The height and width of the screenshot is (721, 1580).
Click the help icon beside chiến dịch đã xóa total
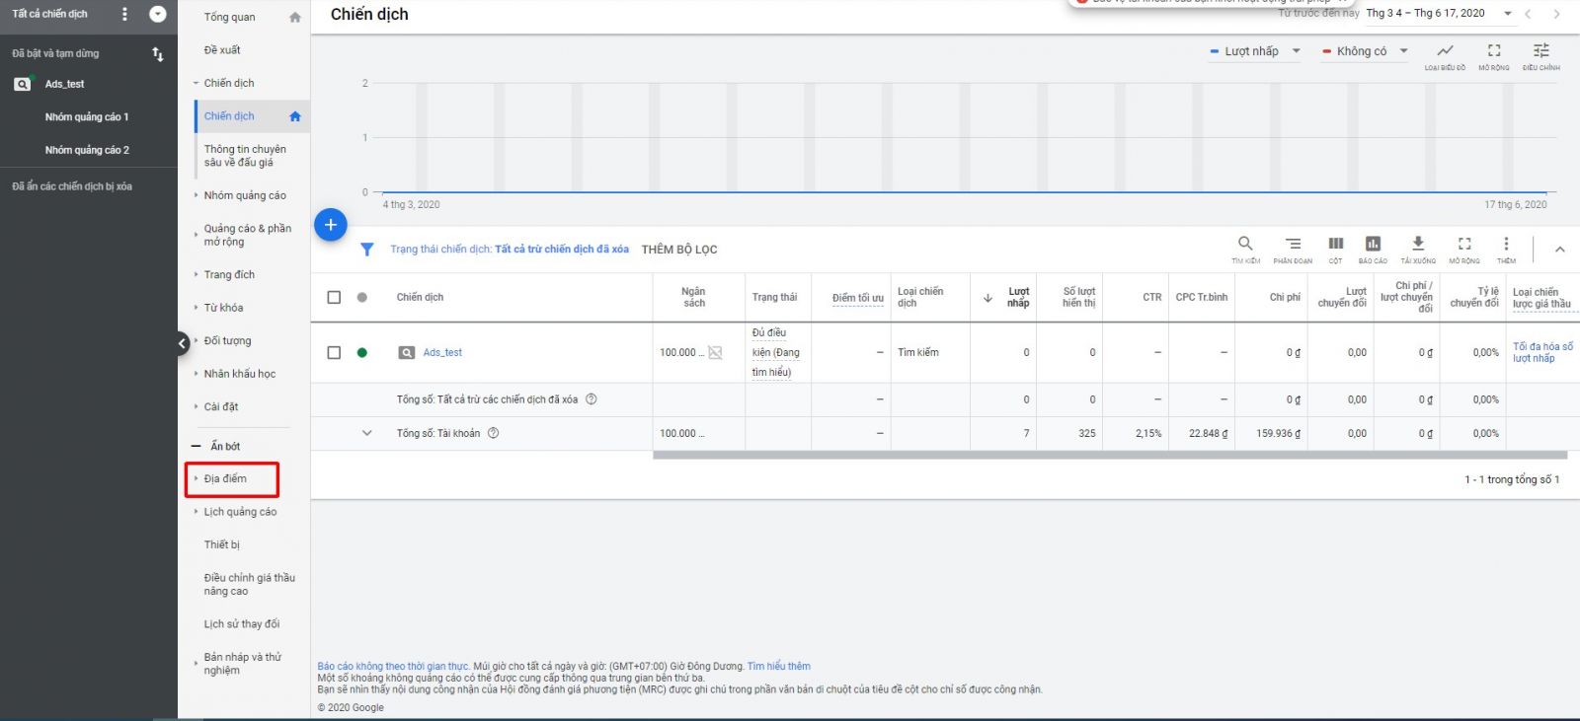592,399
